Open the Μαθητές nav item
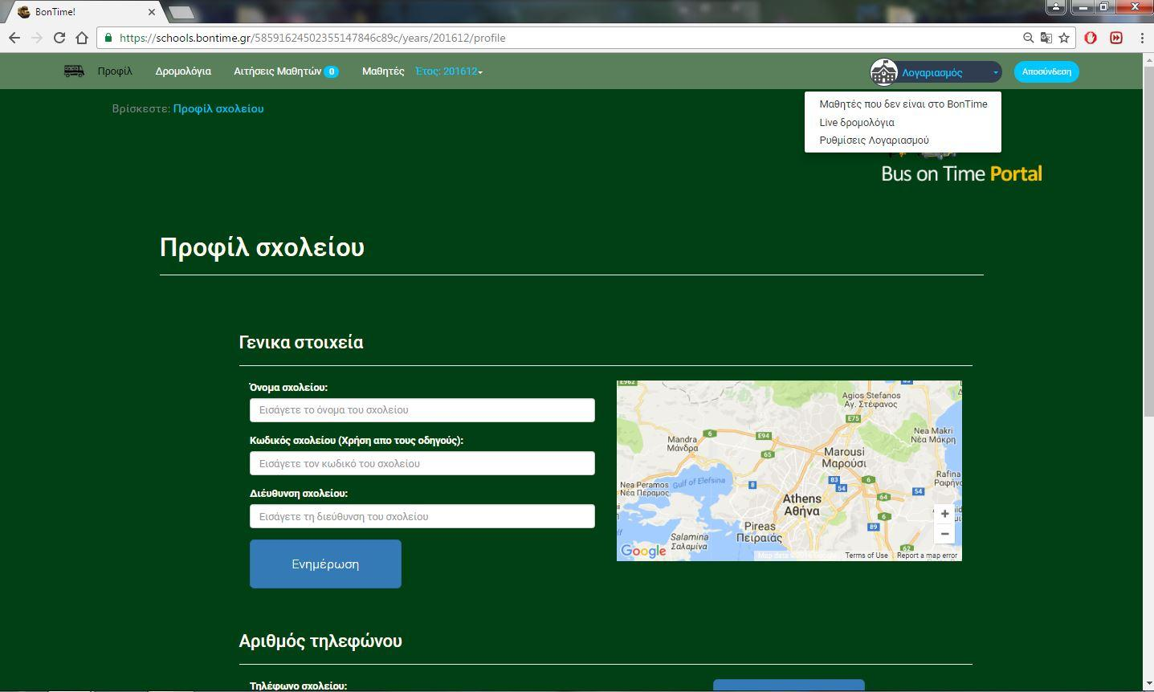The image size is (1154, 692). pyautogui.click(x=383, y=71)
